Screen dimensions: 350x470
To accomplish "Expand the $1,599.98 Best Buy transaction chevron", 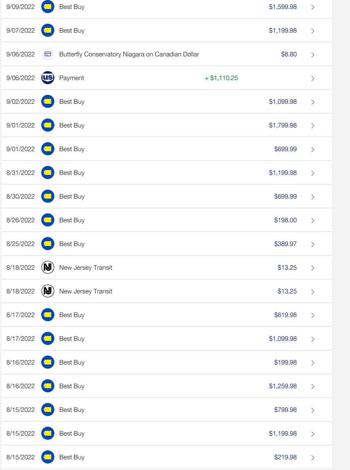I will (x=313, y=7).
